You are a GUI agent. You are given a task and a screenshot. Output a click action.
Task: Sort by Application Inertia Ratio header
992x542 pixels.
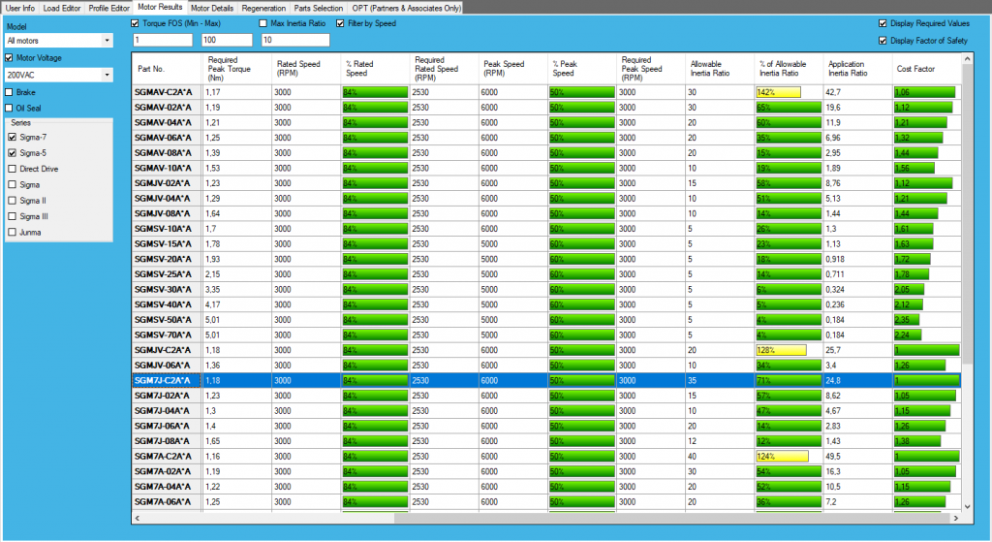pos(857,69)
